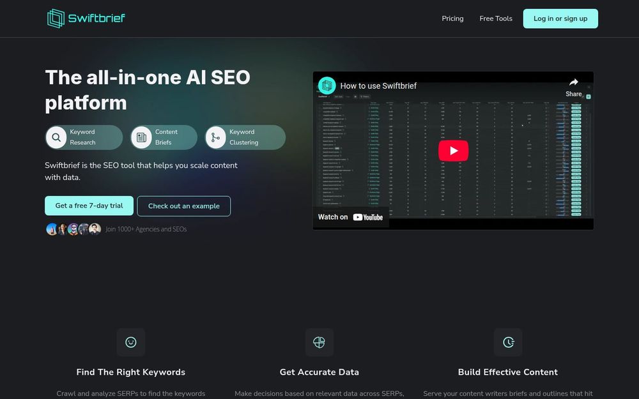Click the video Share arrow icon
639x399 pixels.
pyautogui.click(x=573, y=82)
